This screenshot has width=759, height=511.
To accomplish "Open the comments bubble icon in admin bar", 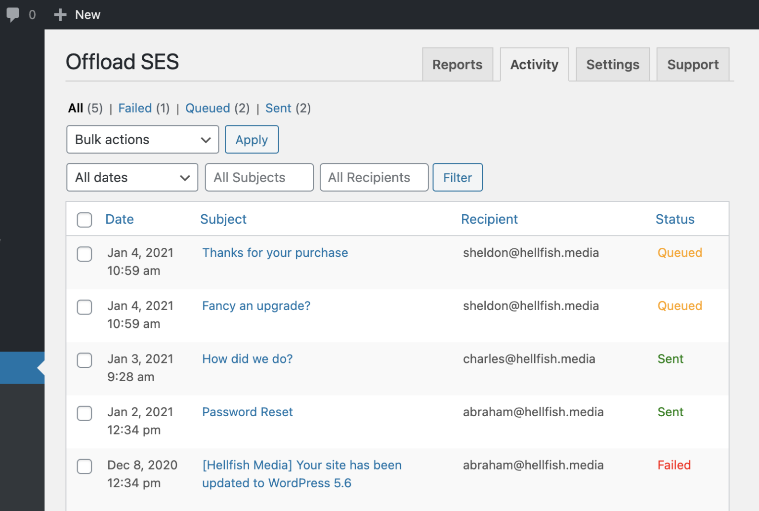I will (13, 14).
